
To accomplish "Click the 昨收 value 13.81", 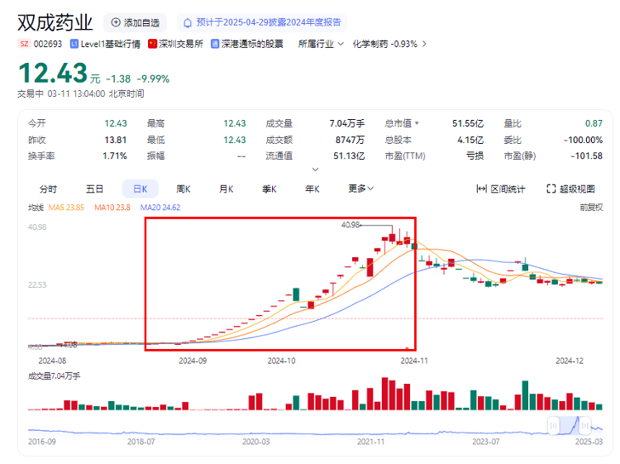I will pyautogui.click(x=116, y=140).
